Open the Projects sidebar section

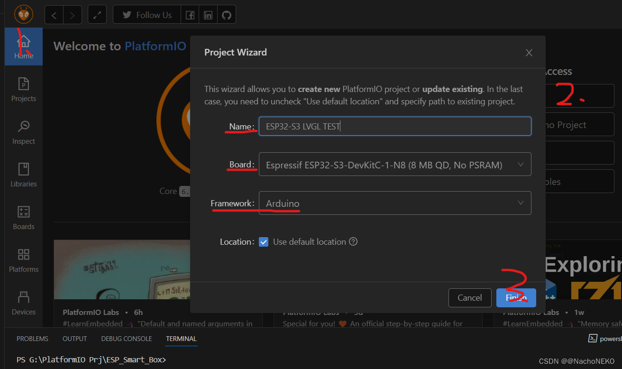click(24, 90)
